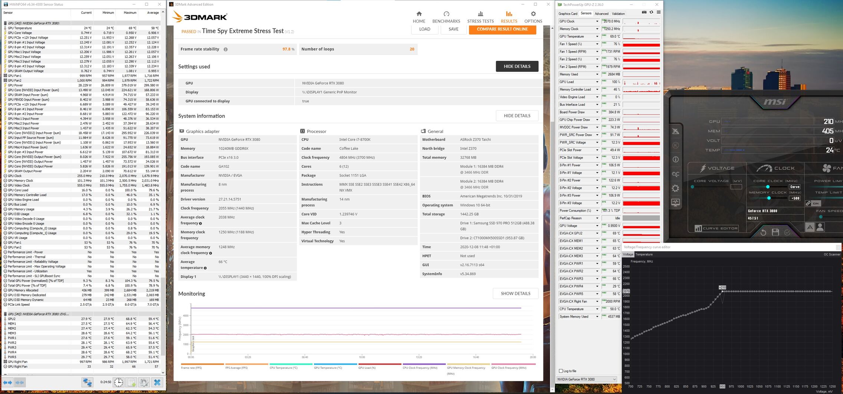Select Sensors tab in GPU-Z
The width and height of the screenshot is (843, 394).
tap(586, 13)
